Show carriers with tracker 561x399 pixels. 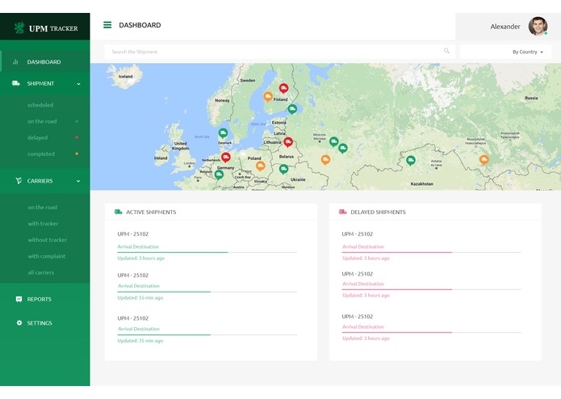pos(43,223)
